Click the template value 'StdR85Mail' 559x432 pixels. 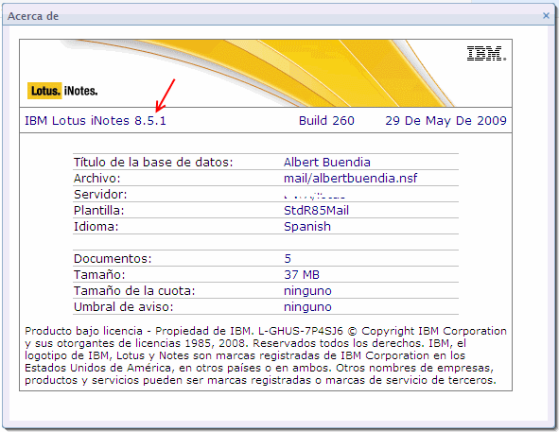click(x=316, y=210)
